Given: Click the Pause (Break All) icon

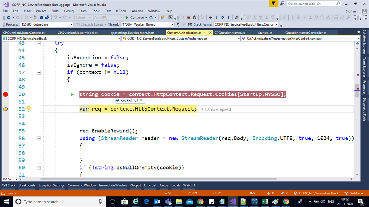Looking at the screenshot, I should click(x=183, y=18).
